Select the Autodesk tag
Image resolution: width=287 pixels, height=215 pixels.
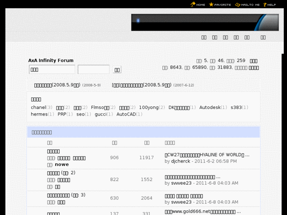click(210, 107)
